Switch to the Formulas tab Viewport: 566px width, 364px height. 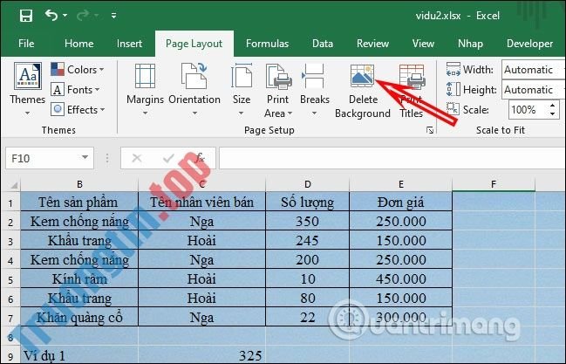click(x=267, y=44)
